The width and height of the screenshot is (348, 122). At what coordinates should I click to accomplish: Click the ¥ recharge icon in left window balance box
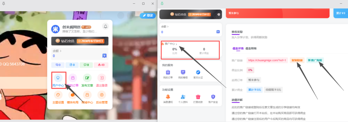(x=104, y=56)
